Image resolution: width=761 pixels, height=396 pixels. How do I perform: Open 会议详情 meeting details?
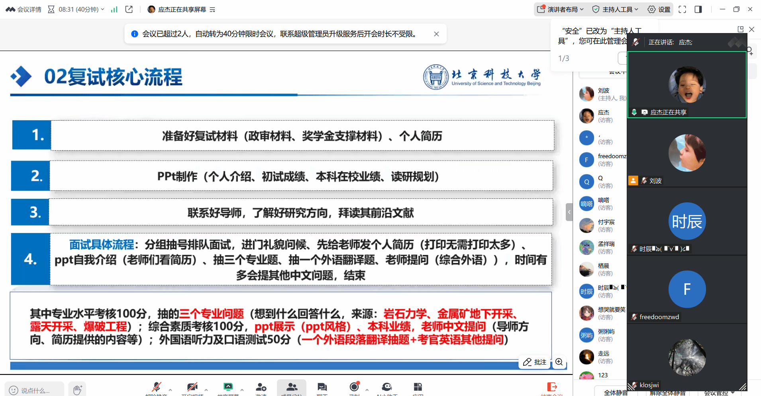[x=24, y=9]
